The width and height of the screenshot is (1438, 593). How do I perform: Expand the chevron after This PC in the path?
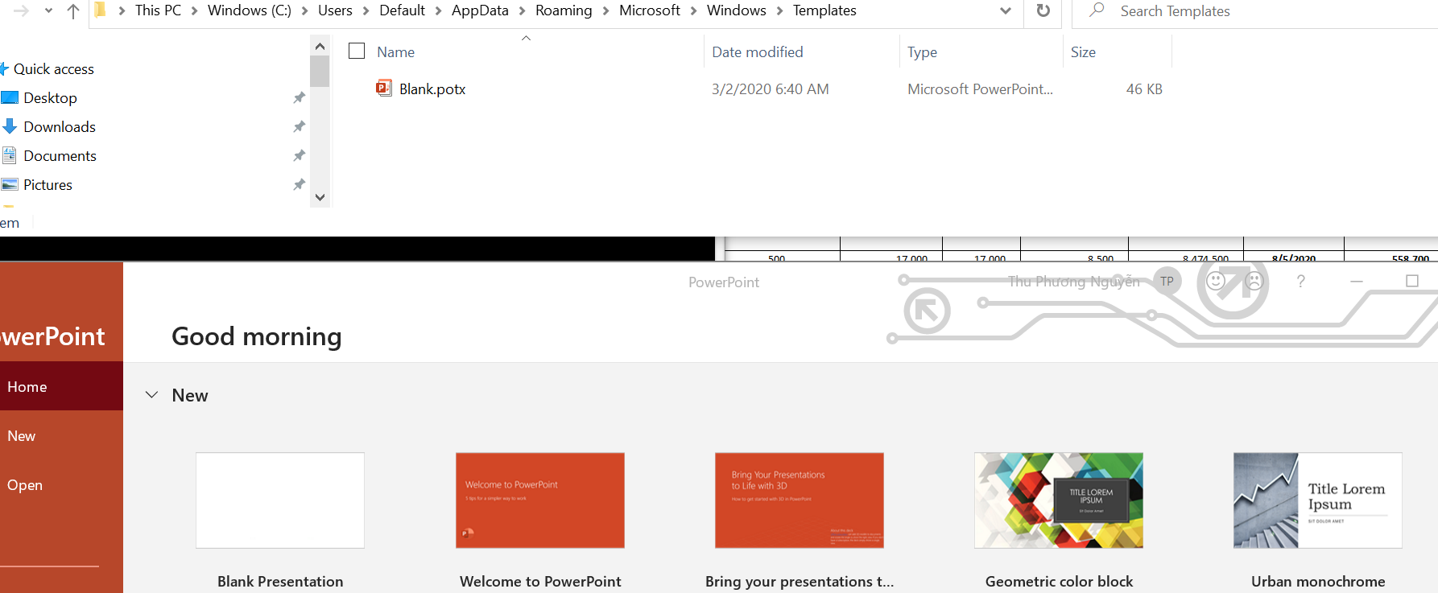[195, 11]
